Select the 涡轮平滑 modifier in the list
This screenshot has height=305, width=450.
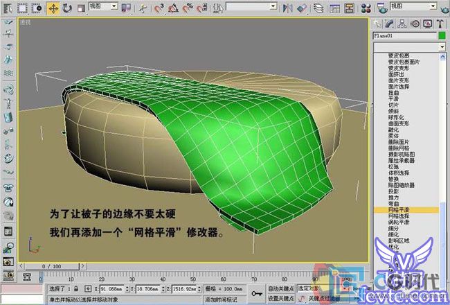coord(399,223)
